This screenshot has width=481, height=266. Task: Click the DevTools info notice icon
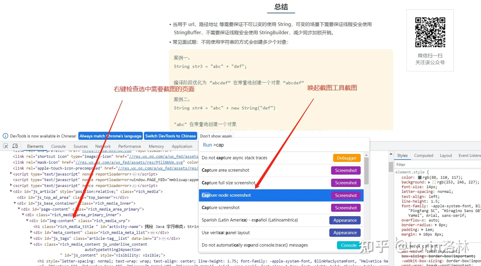(5, 136)
